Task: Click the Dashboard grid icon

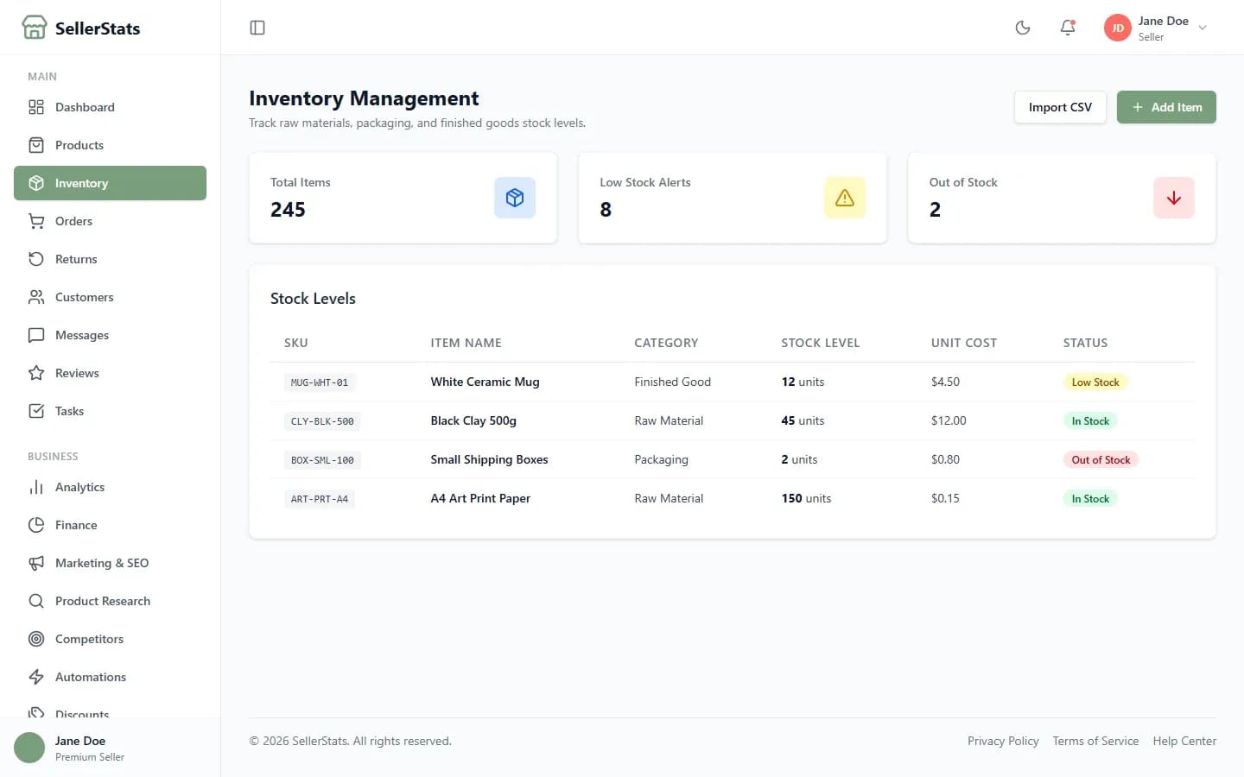Action: (x=36, y=107)
